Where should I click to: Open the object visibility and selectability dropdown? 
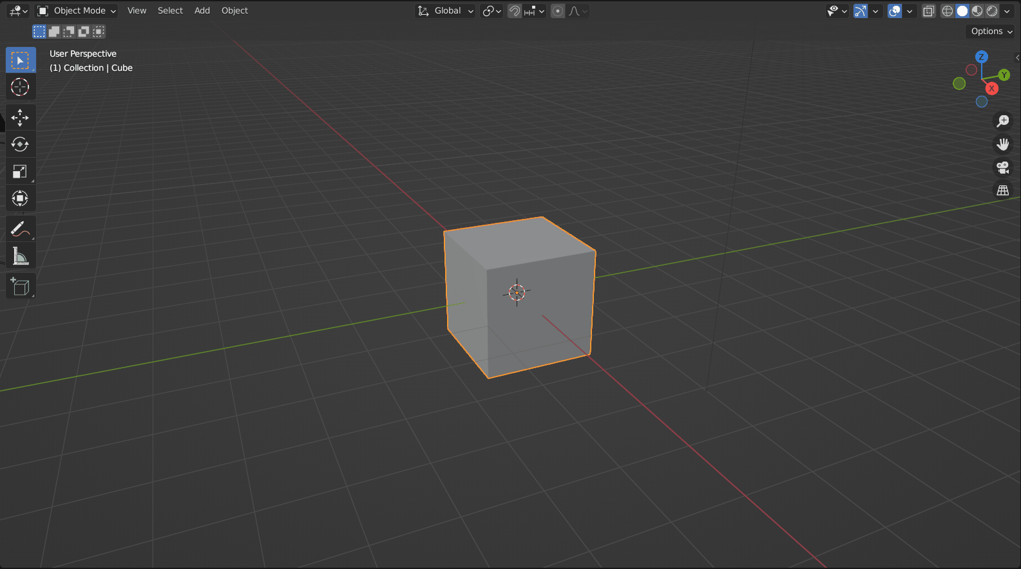tap(837, 11)
